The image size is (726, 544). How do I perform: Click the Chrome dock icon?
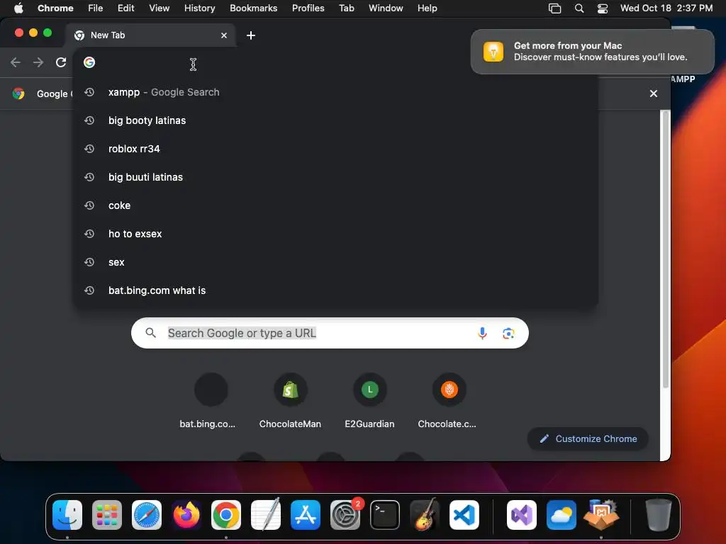point(226,515)
